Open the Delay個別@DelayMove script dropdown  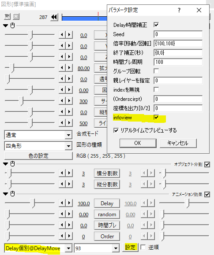click(x=38, y=248)
